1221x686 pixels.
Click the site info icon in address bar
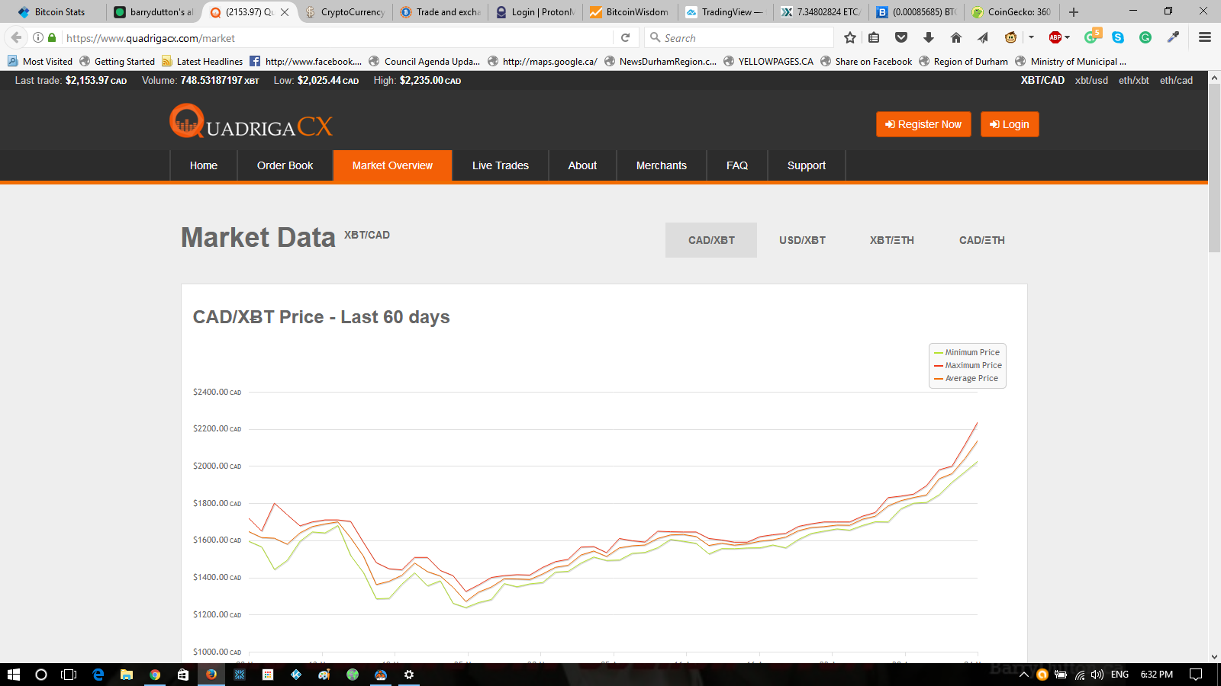pyautogui.click(x=37, y=37)
